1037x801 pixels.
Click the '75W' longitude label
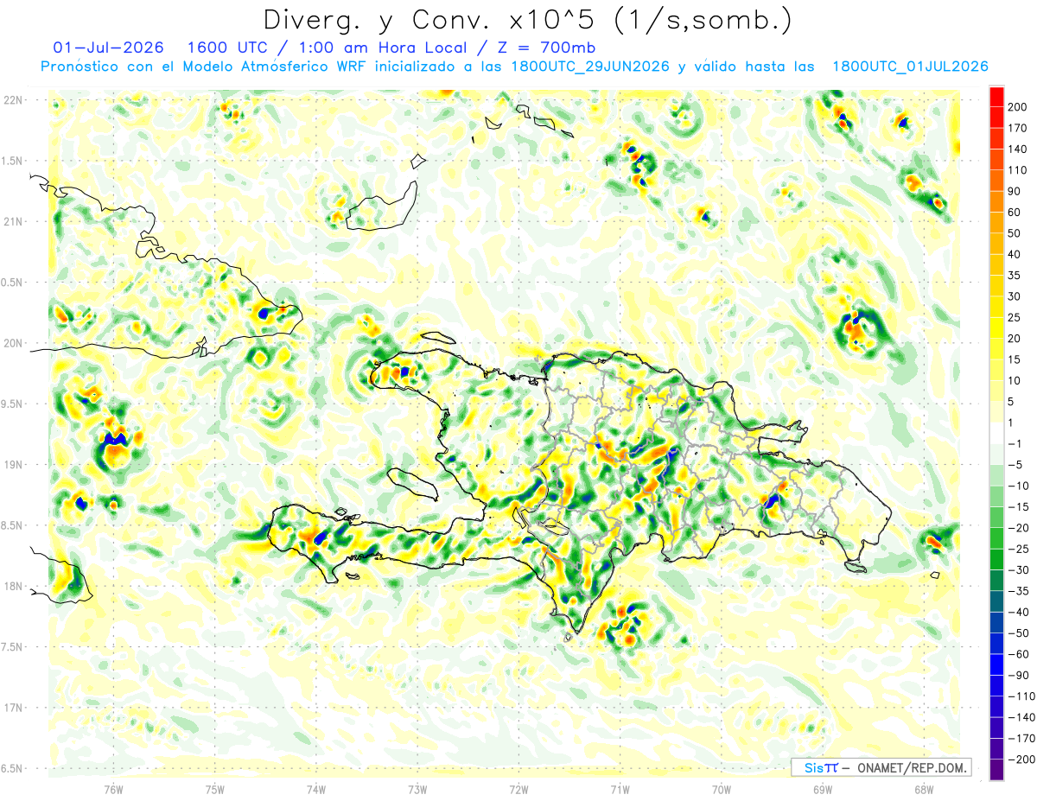coord(215,790)
